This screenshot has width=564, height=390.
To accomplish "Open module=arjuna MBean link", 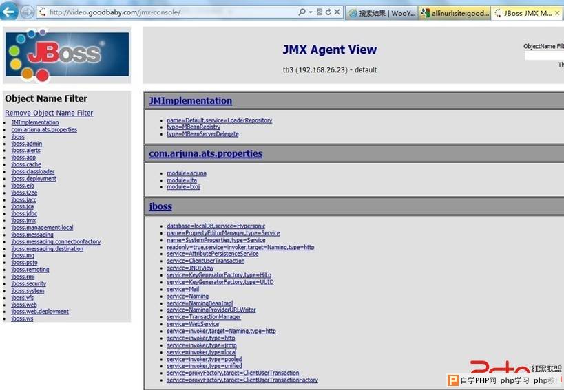I will pos(187,173).
